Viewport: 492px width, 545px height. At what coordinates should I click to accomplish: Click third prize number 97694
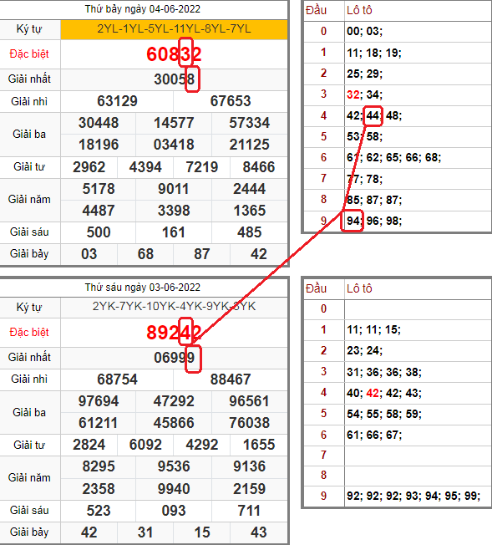click(99, 401)
